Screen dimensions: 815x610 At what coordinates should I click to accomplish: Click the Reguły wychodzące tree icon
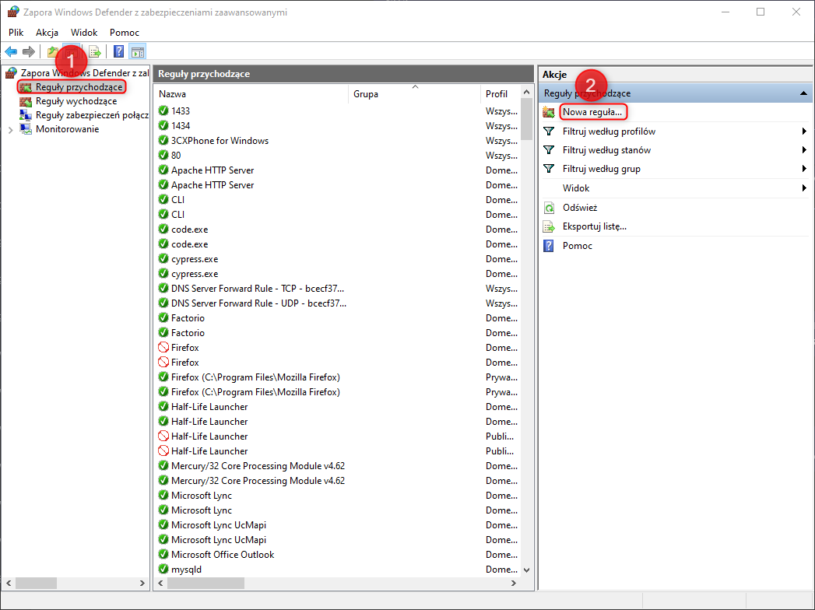[26, 101]
